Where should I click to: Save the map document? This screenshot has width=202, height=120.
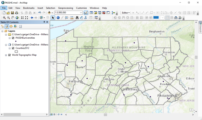(12, 13)
